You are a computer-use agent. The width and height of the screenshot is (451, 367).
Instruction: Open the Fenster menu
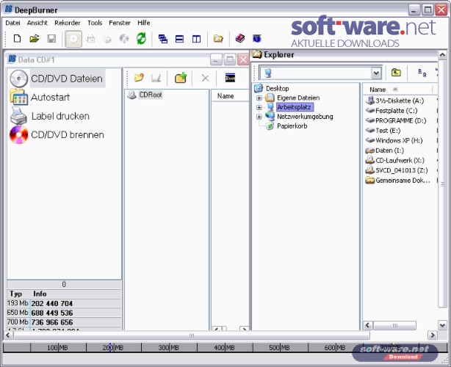click(x=120, y=23)
